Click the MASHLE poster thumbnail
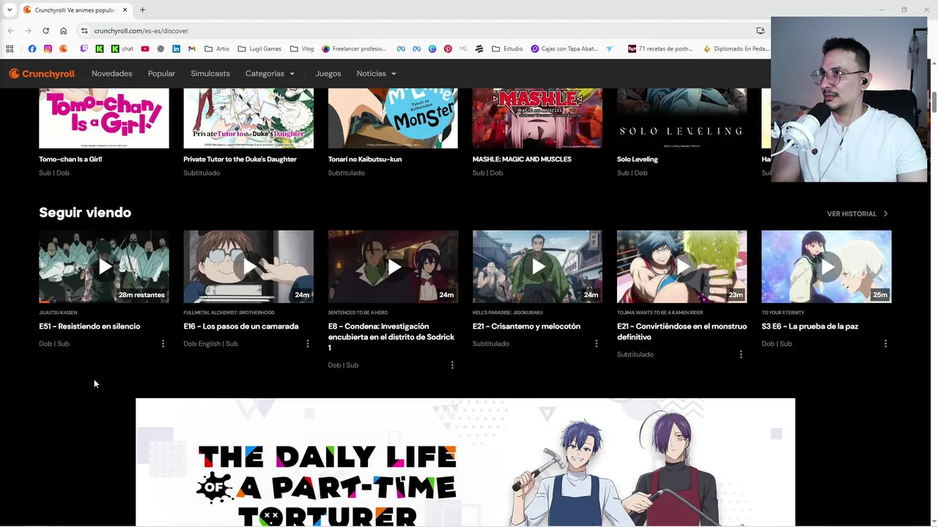The height and width of the screenshot is (527, 938). tap(537, 118)
